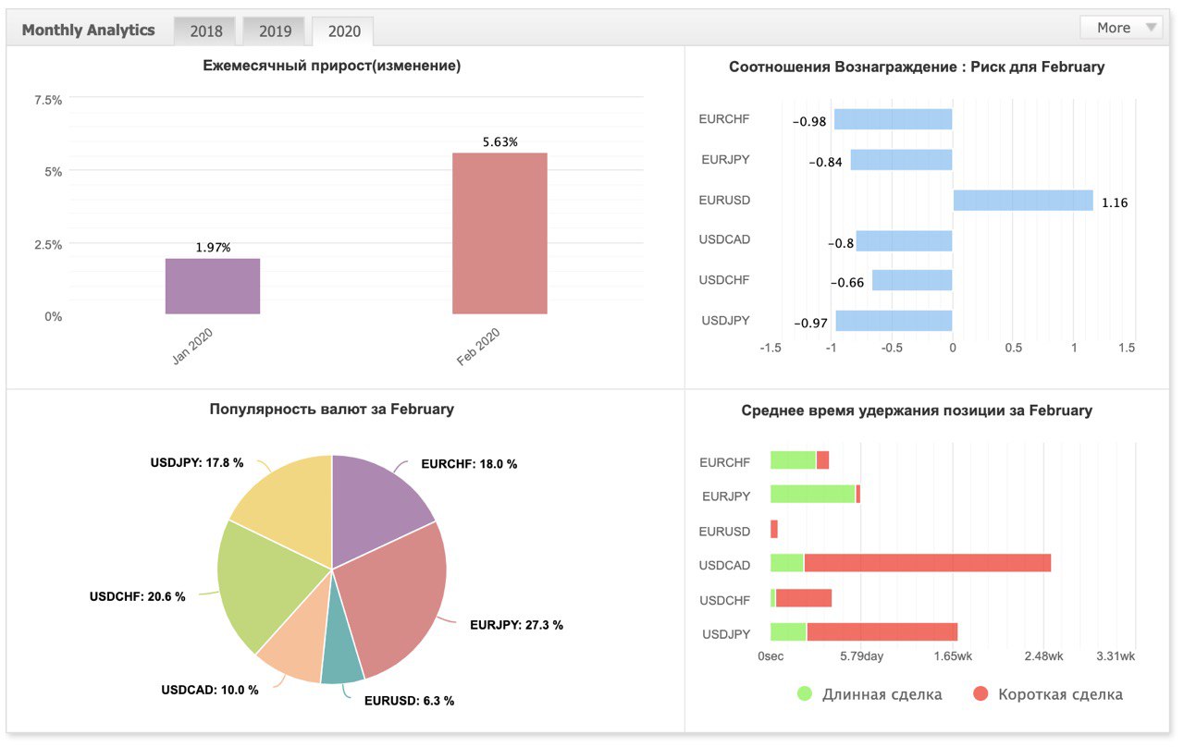Toggle the red Короткая сделка legend circle
Screen dimensions: 1184x747
[980, 693]
